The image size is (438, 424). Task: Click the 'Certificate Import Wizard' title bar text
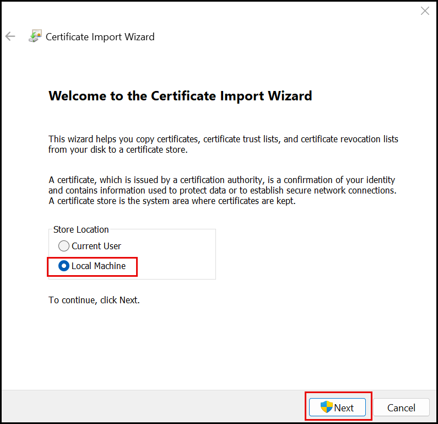[100, 37]
